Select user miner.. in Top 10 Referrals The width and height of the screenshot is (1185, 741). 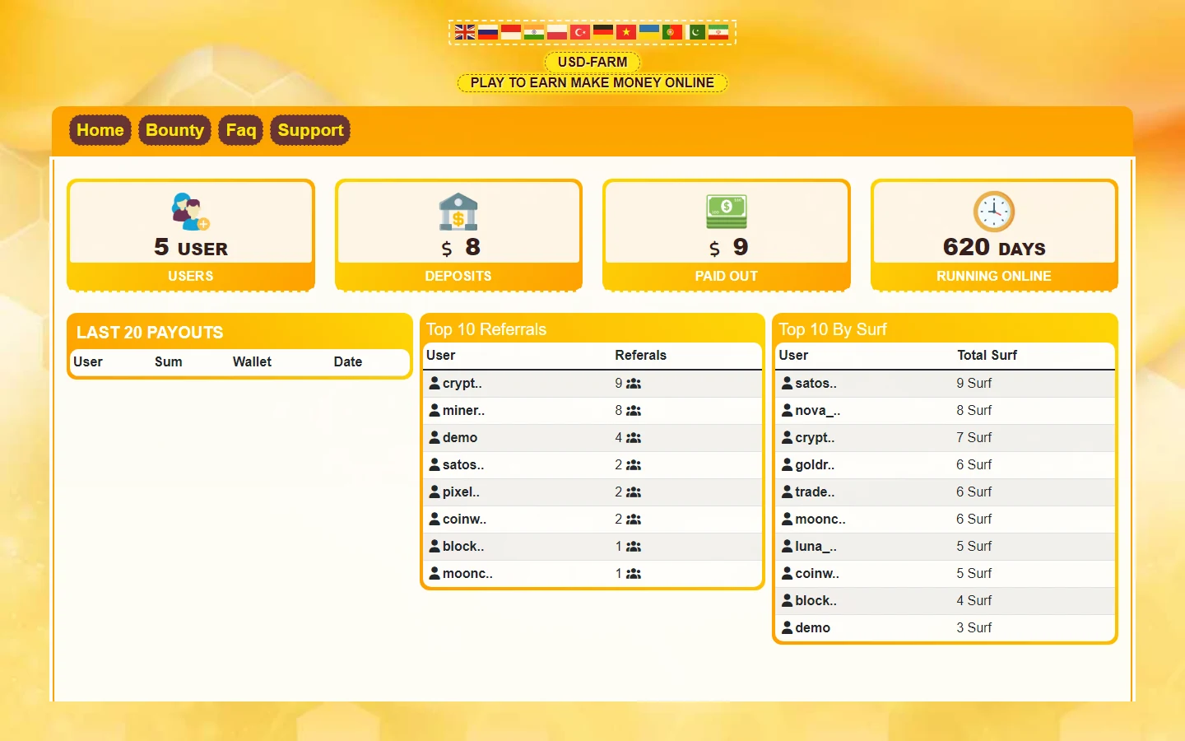[463, 410]
